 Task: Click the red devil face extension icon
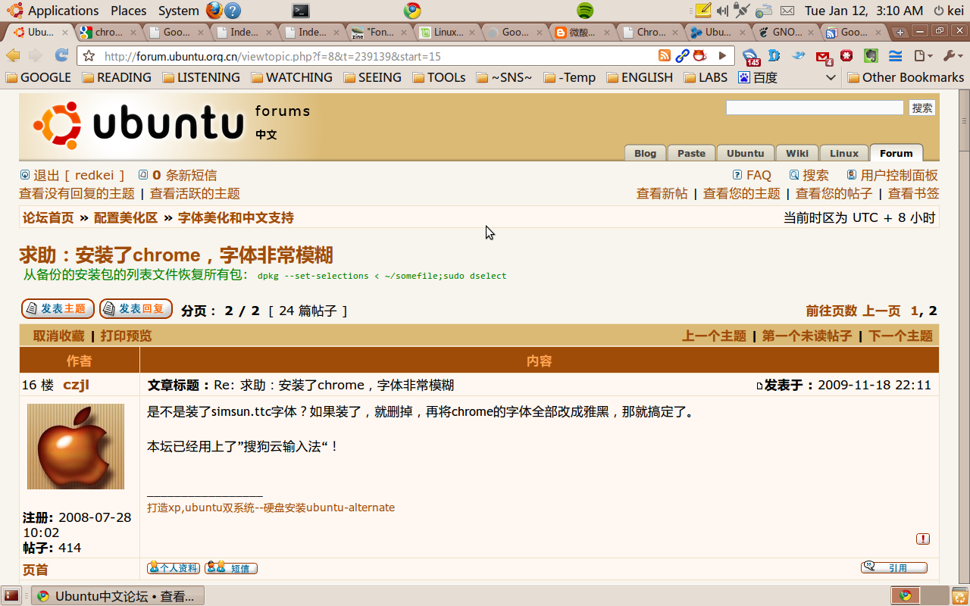(699, 56)
